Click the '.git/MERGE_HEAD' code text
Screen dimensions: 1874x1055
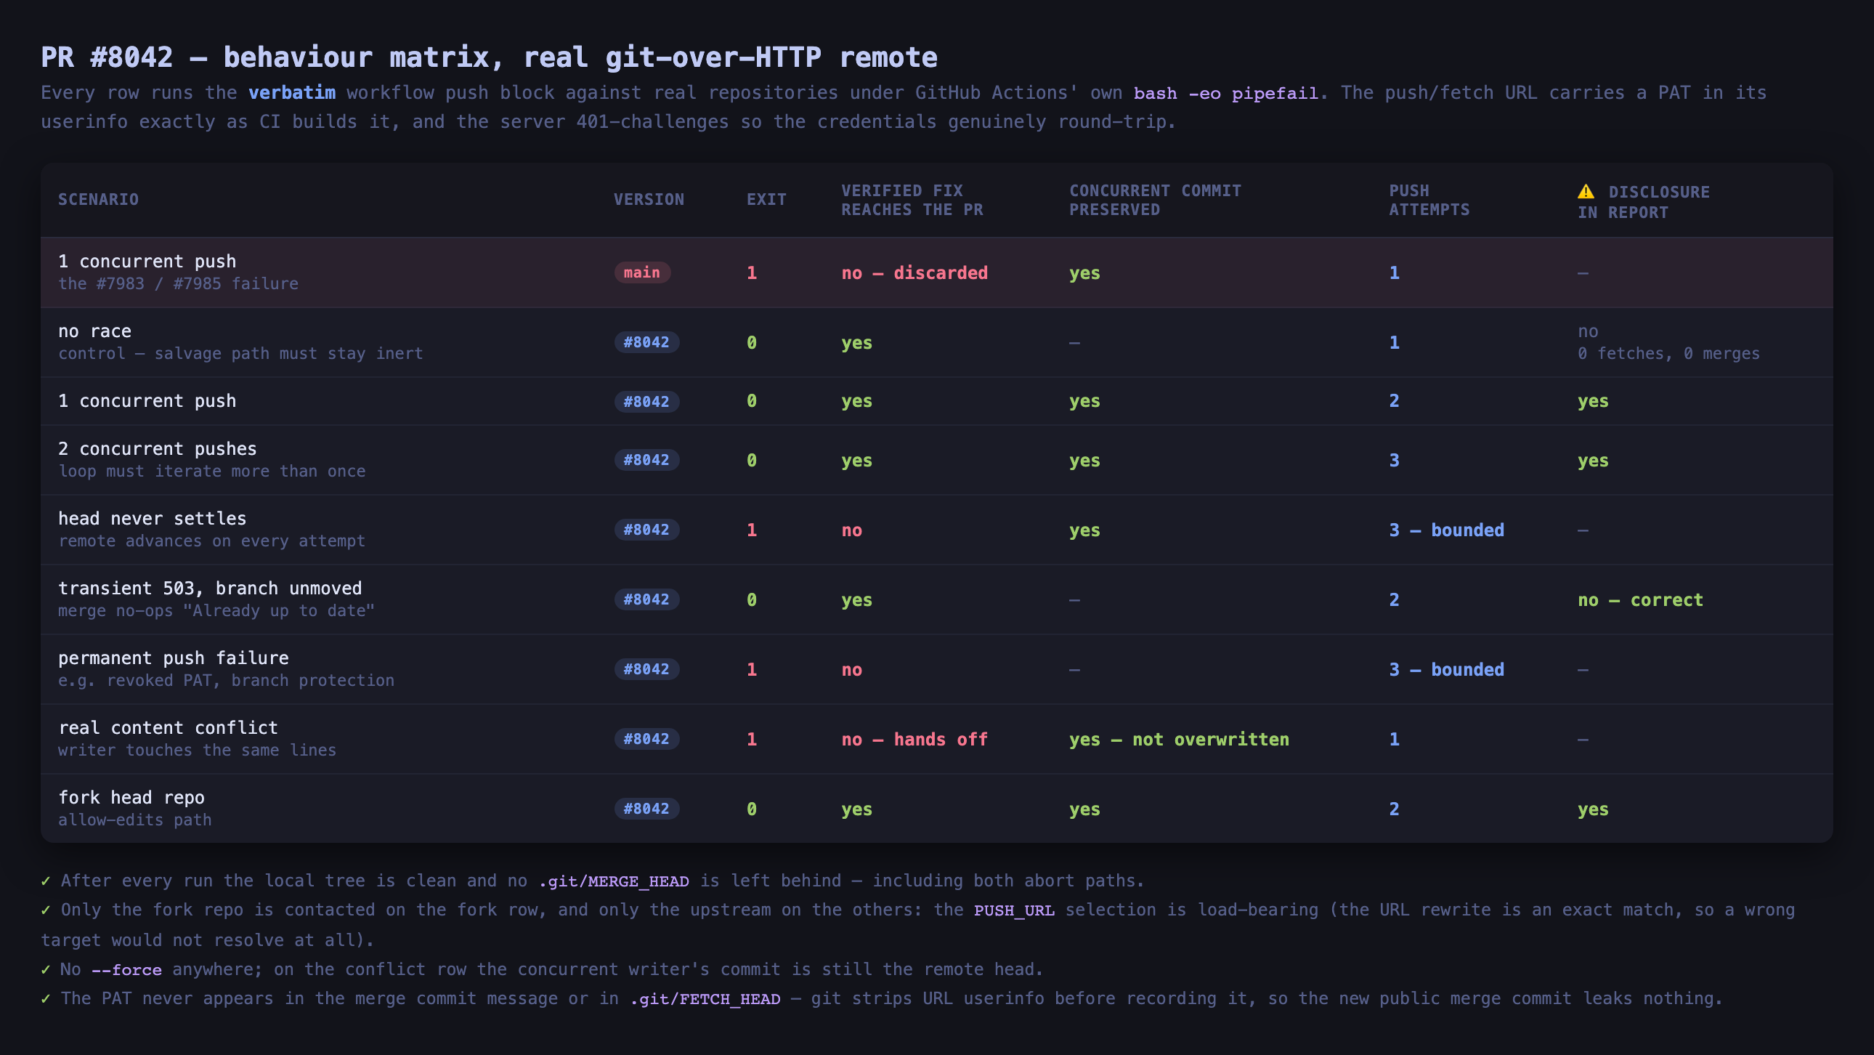click(614, 881)
